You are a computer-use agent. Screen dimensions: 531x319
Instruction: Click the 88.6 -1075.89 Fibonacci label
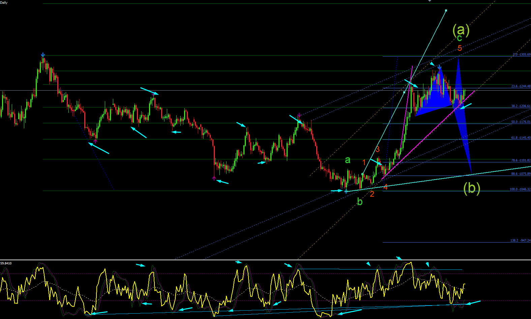click(521, 174)
